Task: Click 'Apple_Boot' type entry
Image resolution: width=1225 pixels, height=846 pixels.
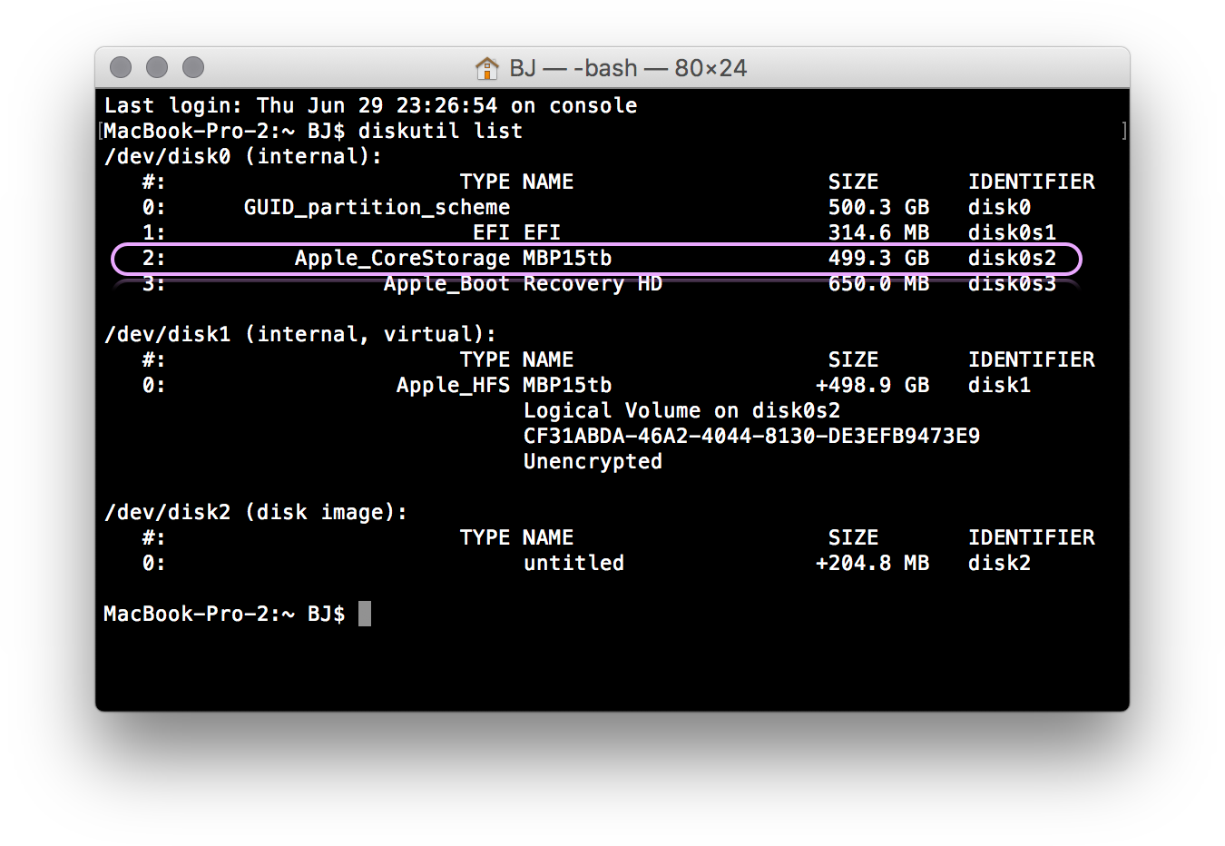Action: (x=446, y=283)
